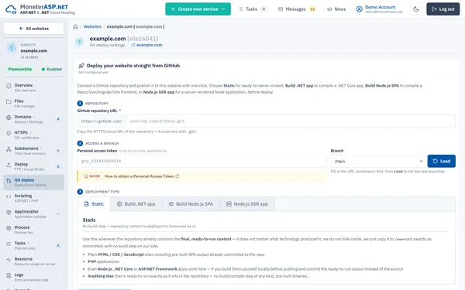Open the Tasks list in header
Viewport: 465px width, 290px height.
pyautogui.click(x=253, y=9)
